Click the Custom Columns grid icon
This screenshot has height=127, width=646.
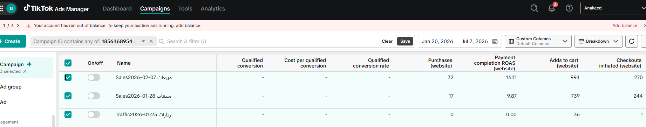click(511, 41)
